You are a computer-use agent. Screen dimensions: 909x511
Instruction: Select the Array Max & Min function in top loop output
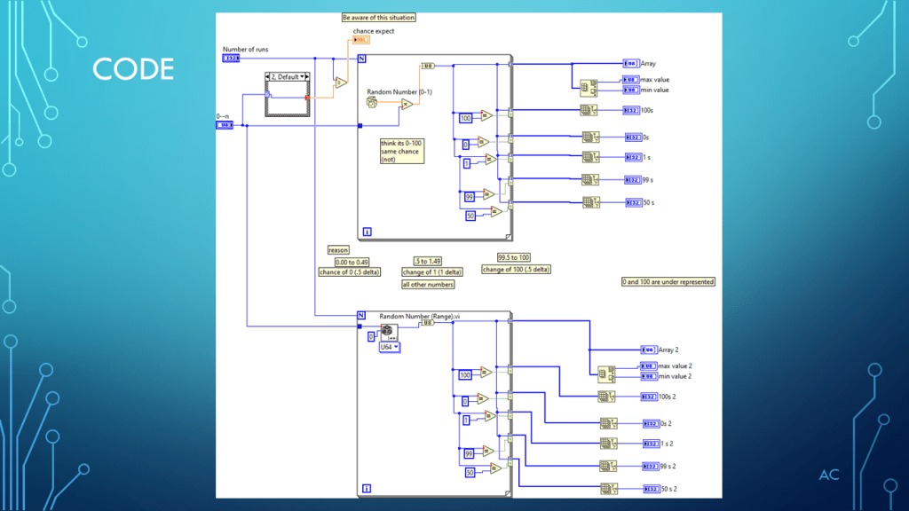[588, 87]
